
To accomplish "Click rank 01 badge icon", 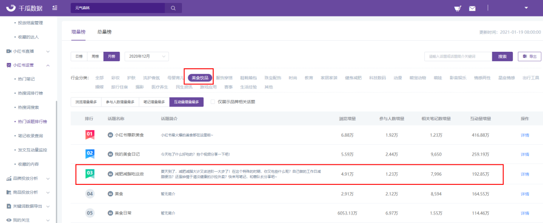I will 89,135.
